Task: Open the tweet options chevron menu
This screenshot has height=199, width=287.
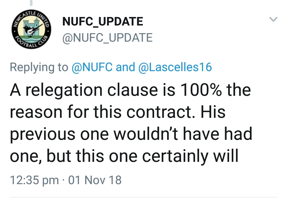Action: click(273, 19)
